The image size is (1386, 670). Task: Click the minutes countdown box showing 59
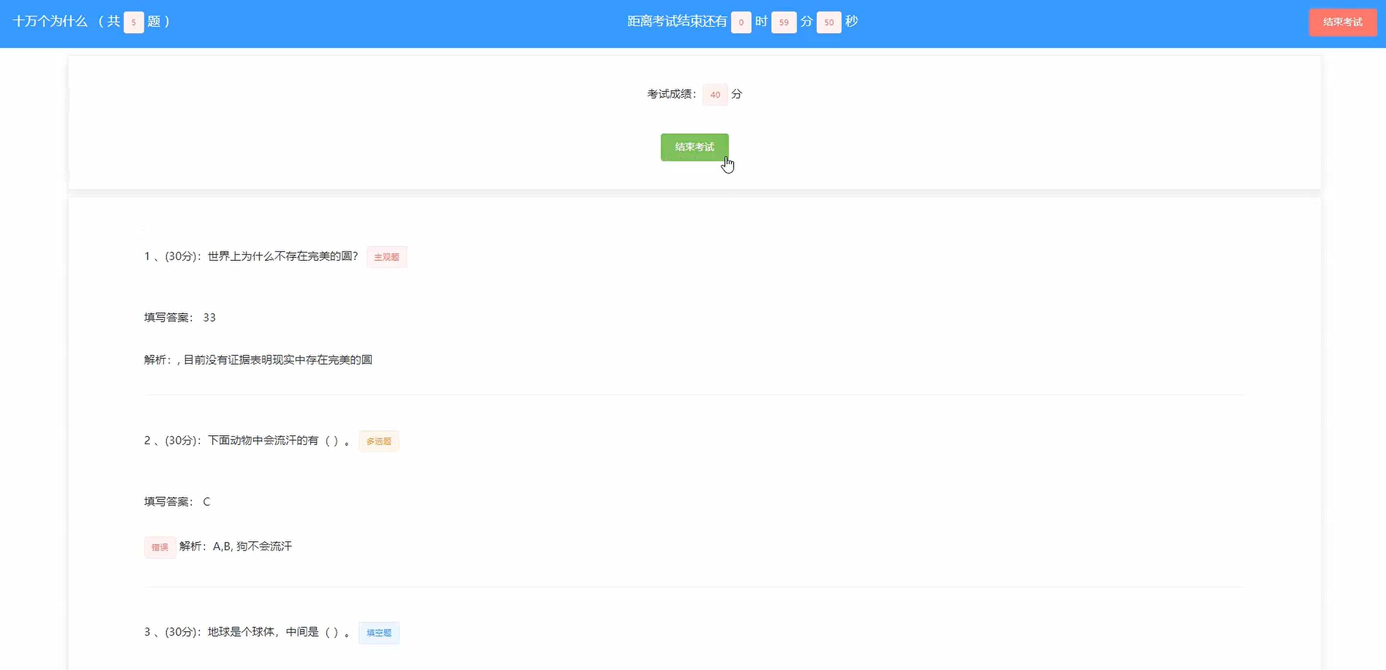pyautogui.click(x=783, y=23)
